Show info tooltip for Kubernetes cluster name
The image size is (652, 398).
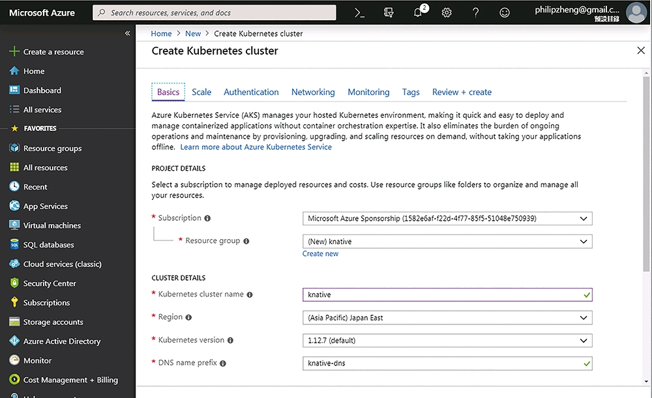[250, 294]
